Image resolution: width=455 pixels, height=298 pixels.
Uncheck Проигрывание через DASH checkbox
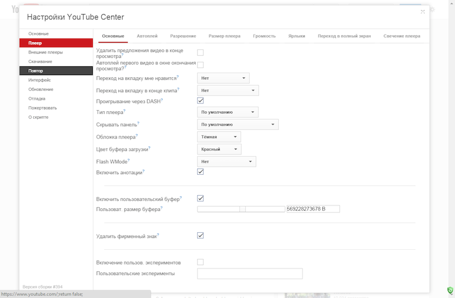(x=200, y=100)
